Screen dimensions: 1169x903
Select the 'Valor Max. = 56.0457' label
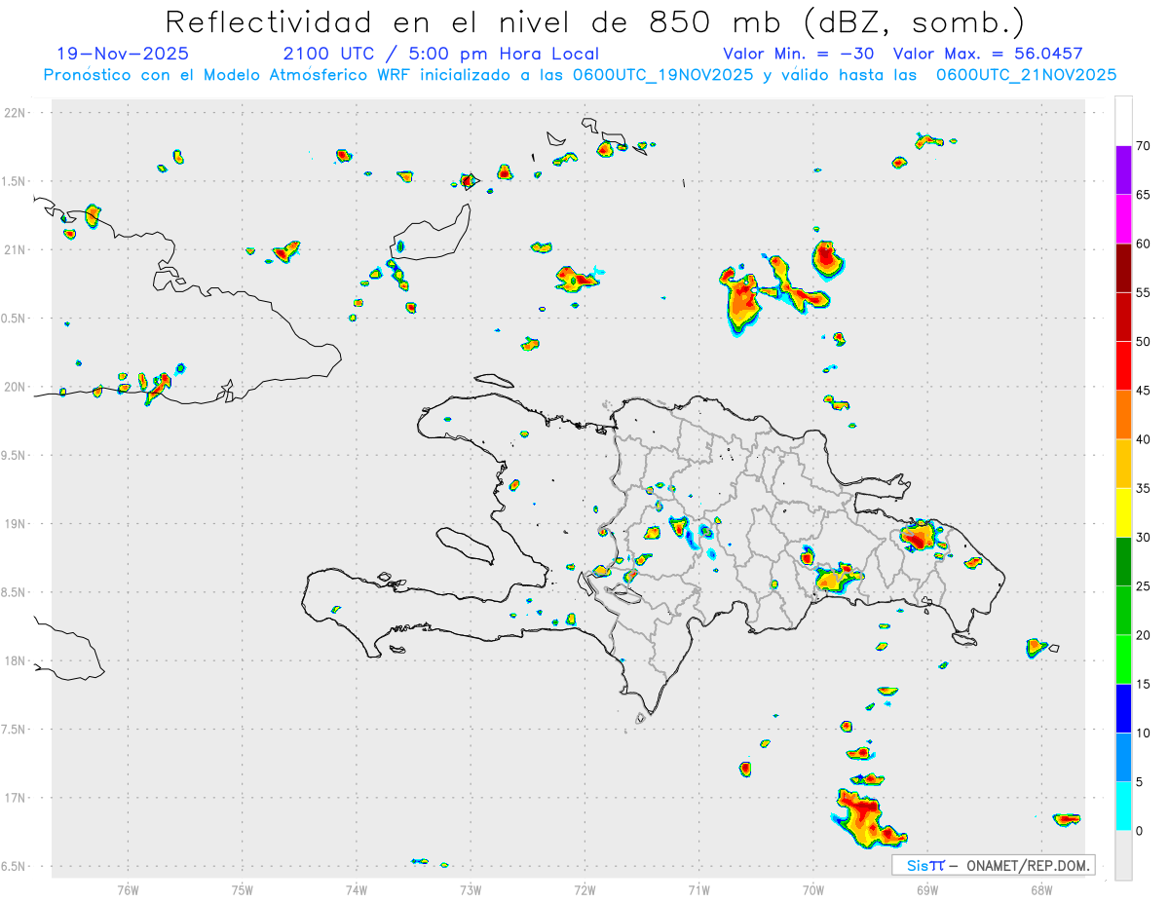point(988,54)
